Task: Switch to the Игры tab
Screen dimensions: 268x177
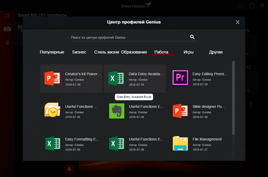Action: point(189,52)
